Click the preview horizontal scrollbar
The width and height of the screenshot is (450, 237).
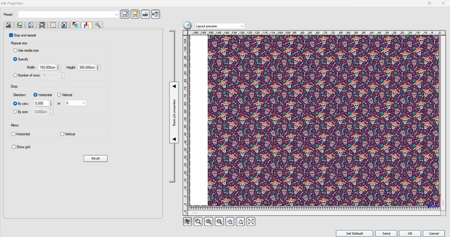(x=314, y=213)
